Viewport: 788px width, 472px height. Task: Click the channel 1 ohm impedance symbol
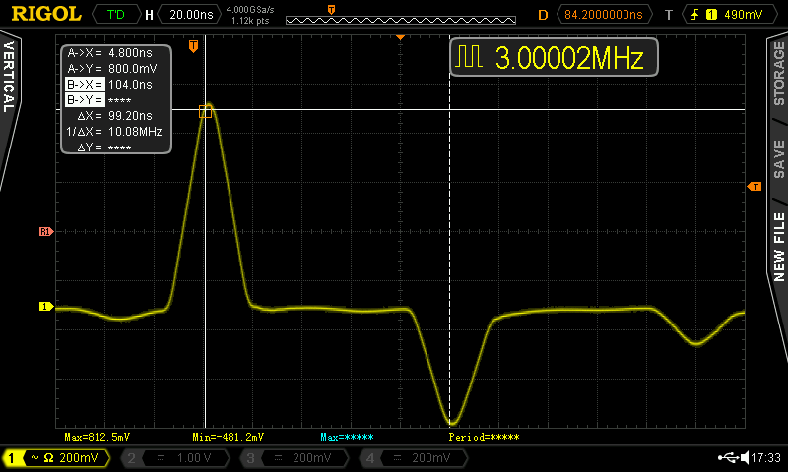[x=48, y=458]
